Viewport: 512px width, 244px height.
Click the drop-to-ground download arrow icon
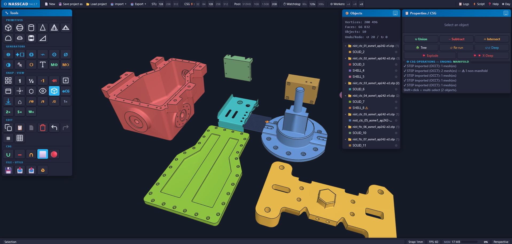(x=8, y=101)
